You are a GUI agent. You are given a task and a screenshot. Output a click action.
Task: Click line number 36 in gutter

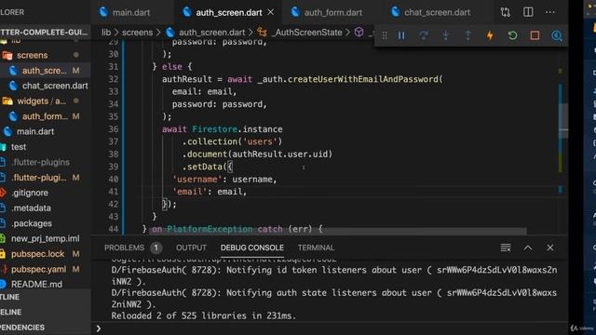coord(114,129)
